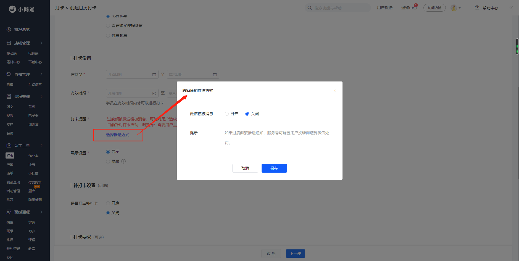Open 作业本 in the sidebar
The height and width of the screenshot is (261, 519).
[x=33, y=156]
